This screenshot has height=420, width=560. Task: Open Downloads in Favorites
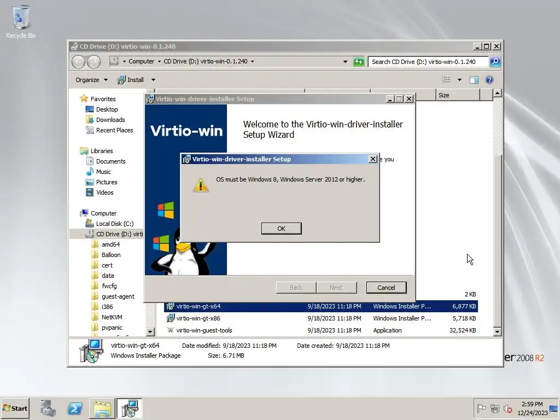tap(110, 120)
